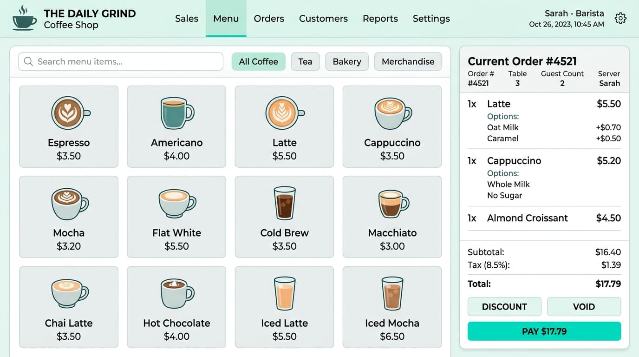Click the Latte art cup icon
This screenshot has width=639, height=357.
click(285, 113)
